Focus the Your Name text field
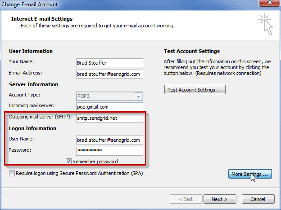 109,62
